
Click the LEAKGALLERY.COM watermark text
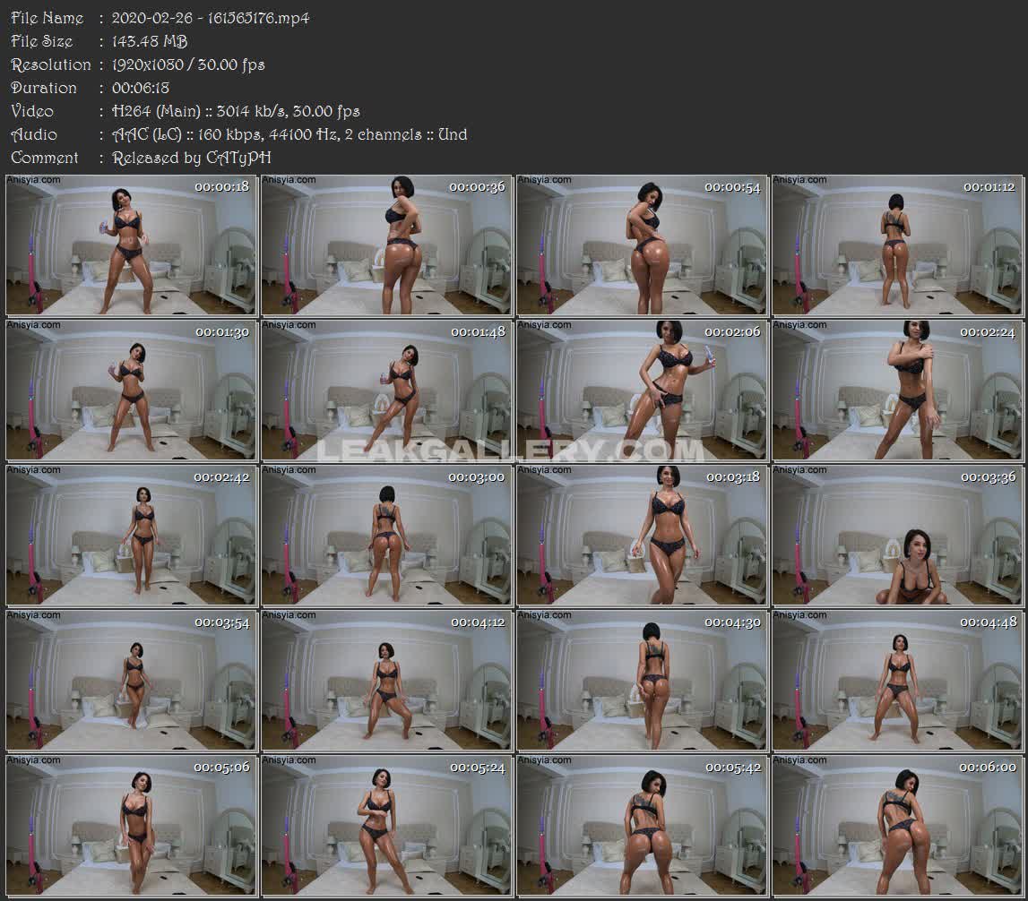click(x=511, y=450)
